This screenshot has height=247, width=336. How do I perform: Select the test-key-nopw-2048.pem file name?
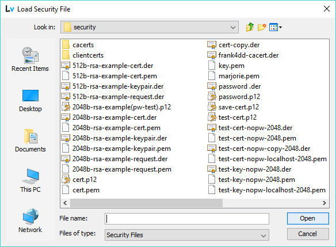click(257, 180)
